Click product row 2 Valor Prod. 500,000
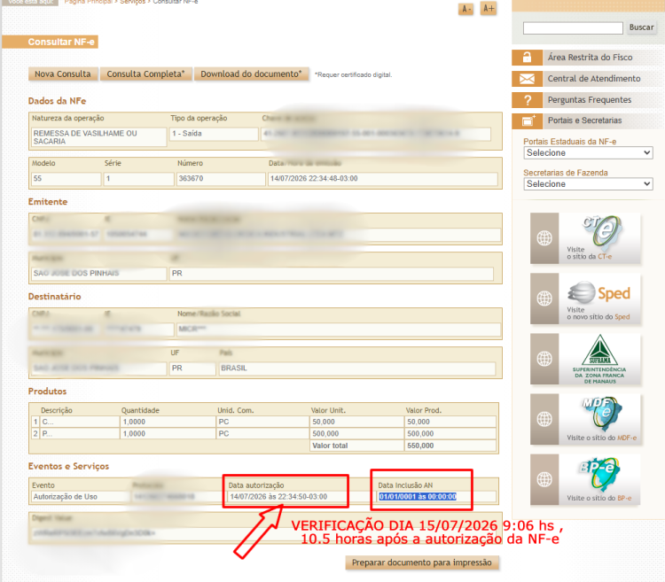This screenshot has height=582, width=665. click(x=450, y=434)
